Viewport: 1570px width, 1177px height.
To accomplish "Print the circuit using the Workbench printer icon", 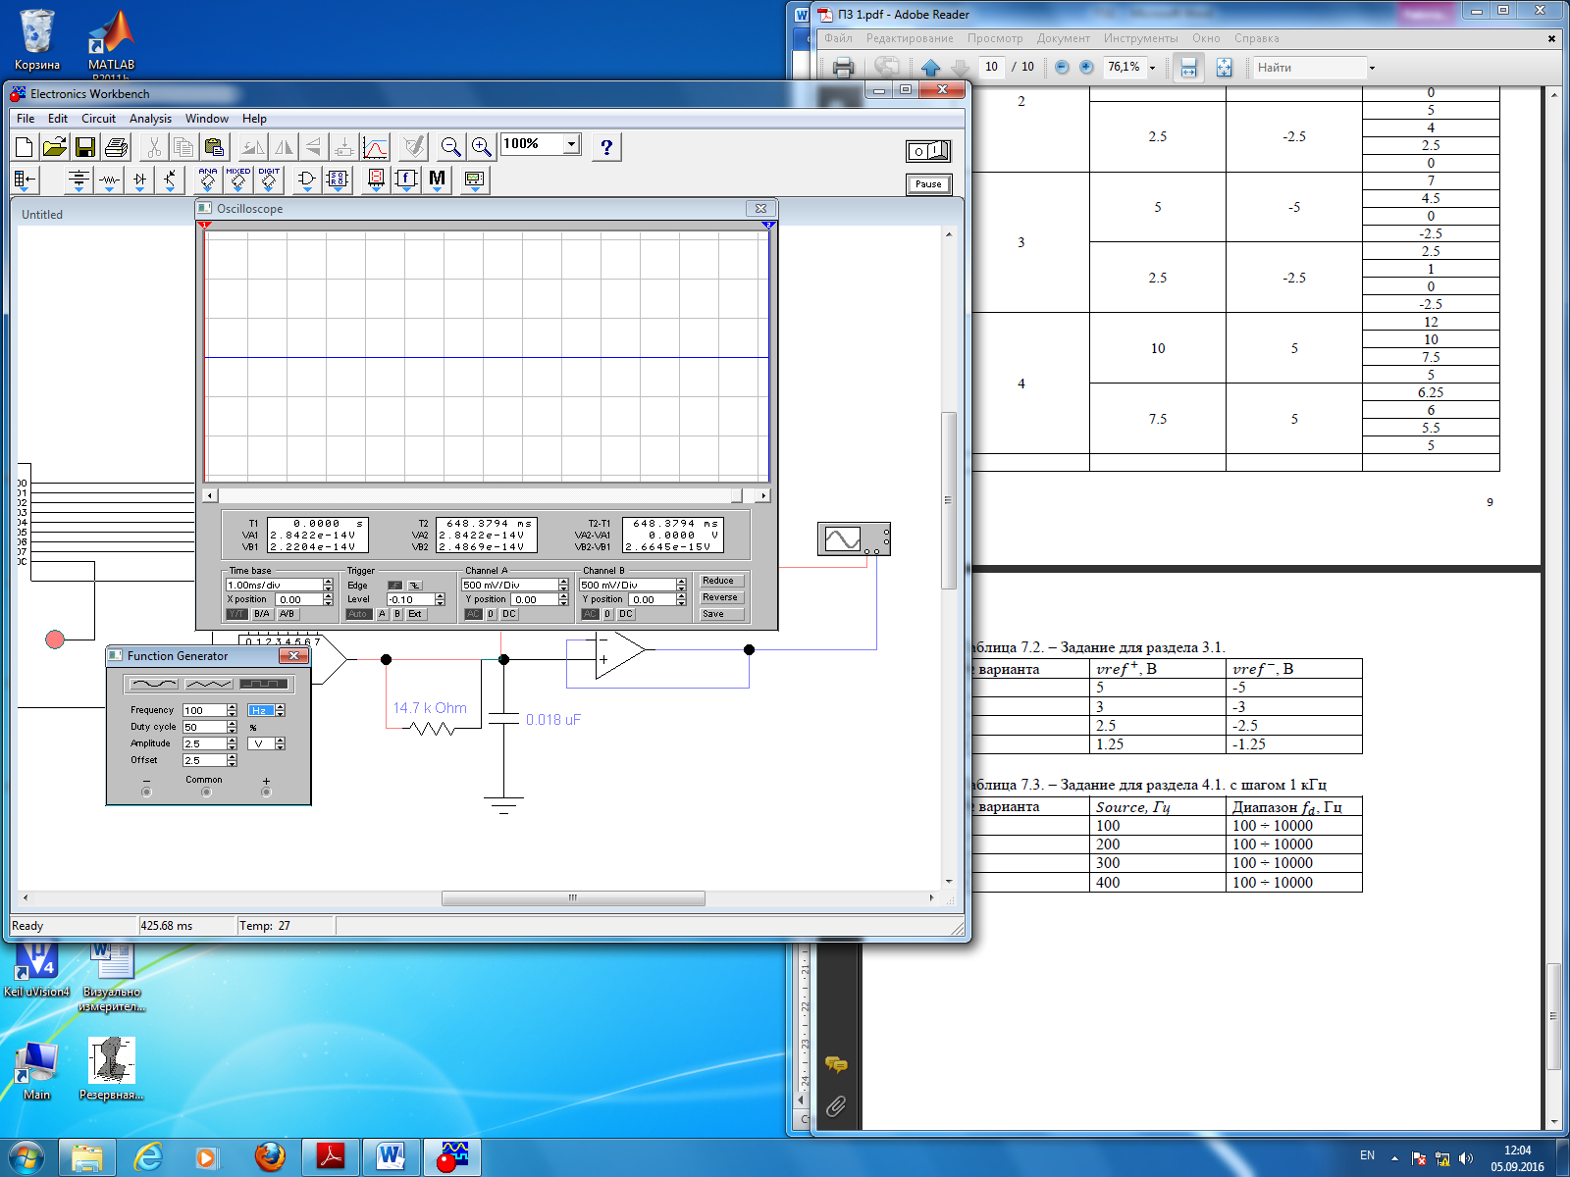I will (x=116, y=147).
